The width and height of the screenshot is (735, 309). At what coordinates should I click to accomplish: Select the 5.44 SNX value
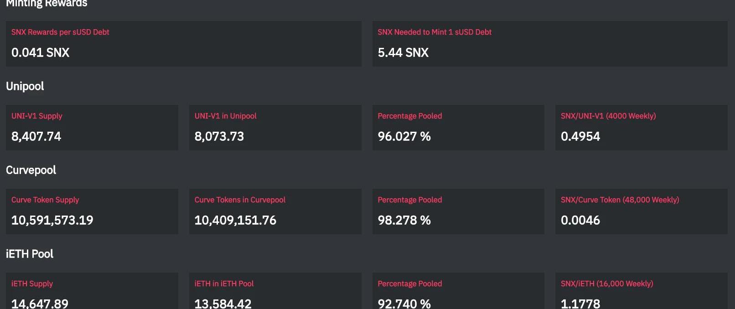[403, 52]
